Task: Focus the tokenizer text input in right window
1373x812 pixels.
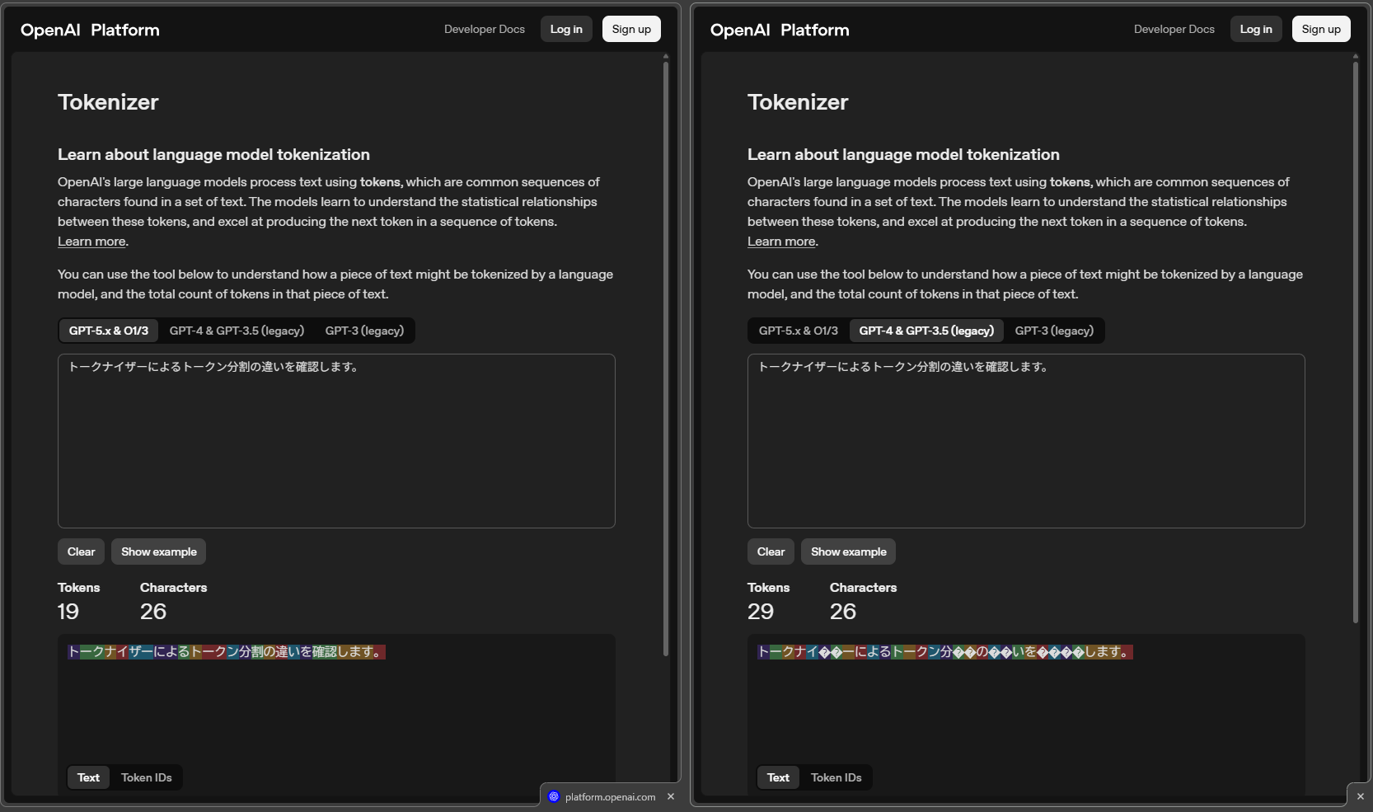Action: 1026,441
